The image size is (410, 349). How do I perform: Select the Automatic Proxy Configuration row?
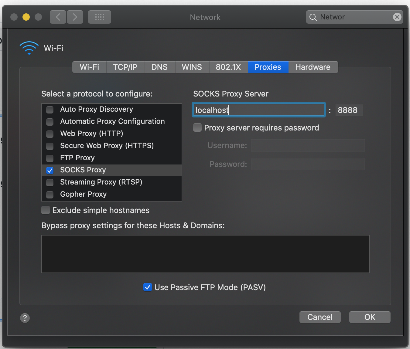(x=112, y=122)
